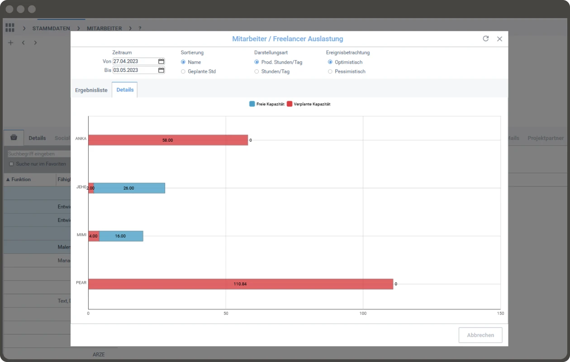Open the Mitarbeiter breadcrumb menu
The height and width of the screenshot is (362, 570).
click(104, 28)
